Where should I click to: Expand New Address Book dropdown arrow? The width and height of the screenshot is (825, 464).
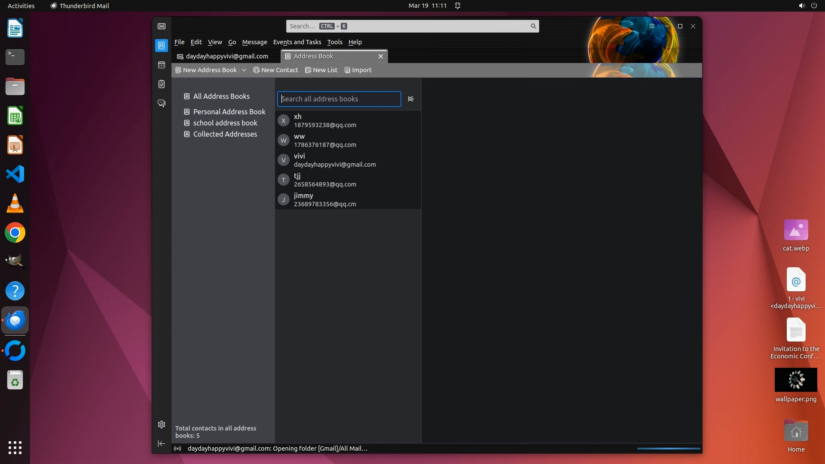[x=244, y=70]
